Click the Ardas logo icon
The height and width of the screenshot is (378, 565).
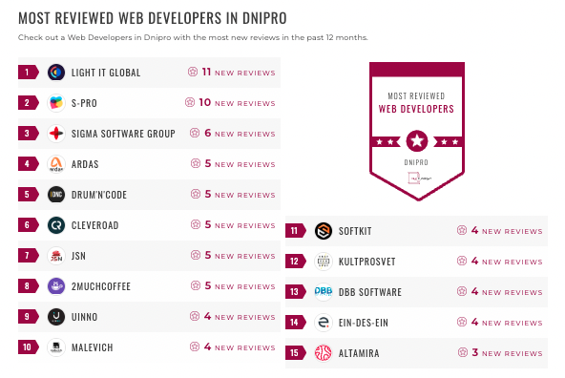click(x=56, y=164)
